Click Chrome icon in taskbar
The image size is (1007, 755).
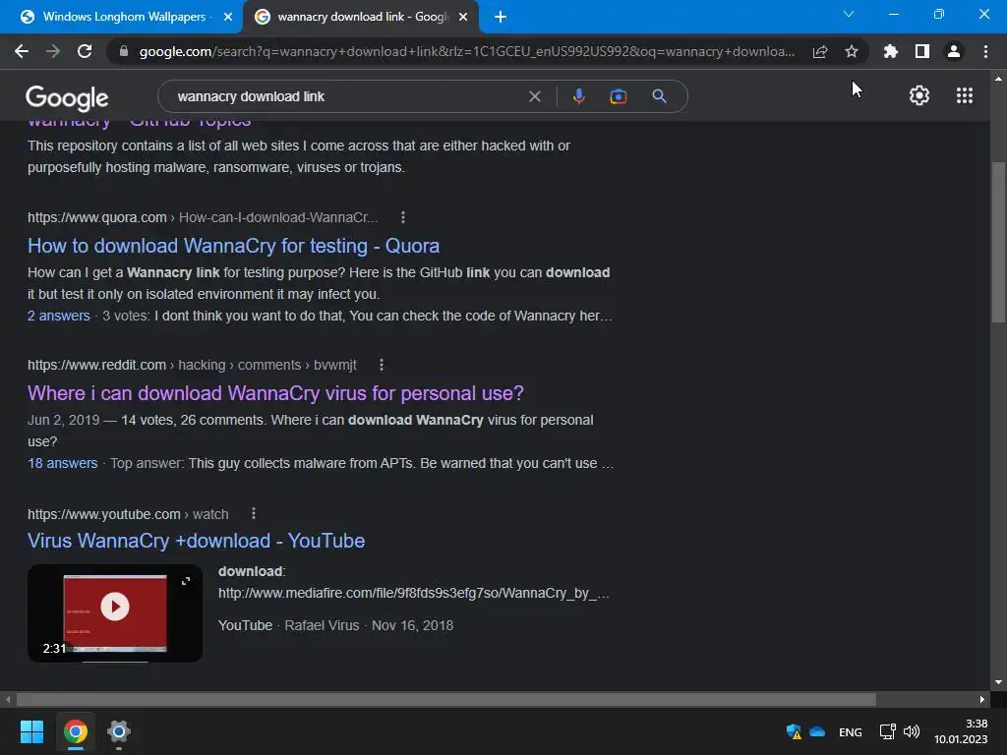click(75, 731)
